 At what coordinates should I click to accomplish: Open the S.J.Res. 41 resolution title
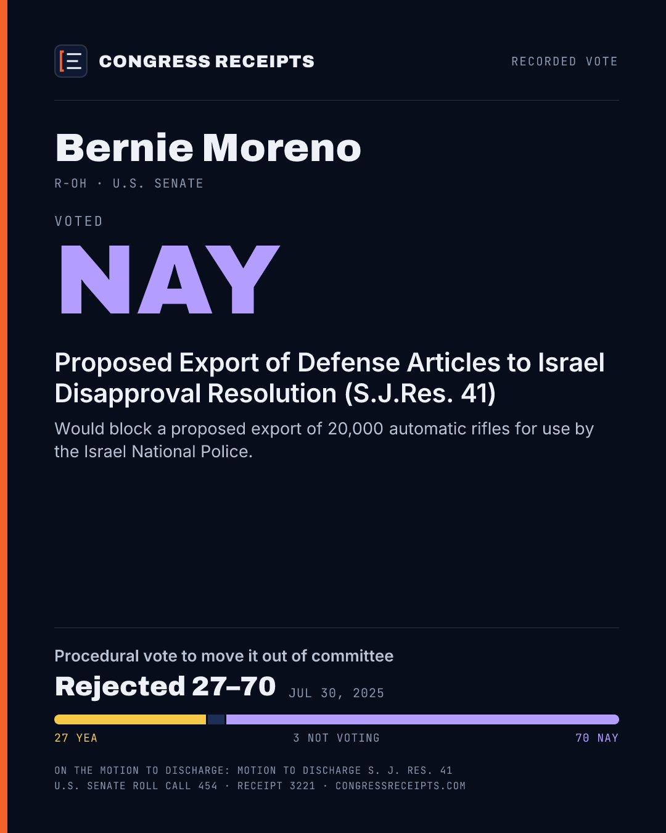330,378
